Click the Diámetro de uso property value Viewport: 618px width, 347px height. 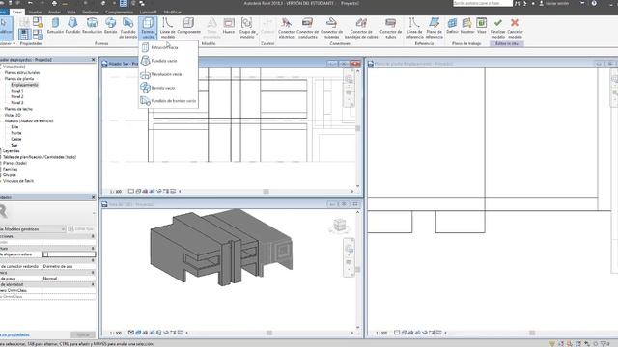[69, 266]
